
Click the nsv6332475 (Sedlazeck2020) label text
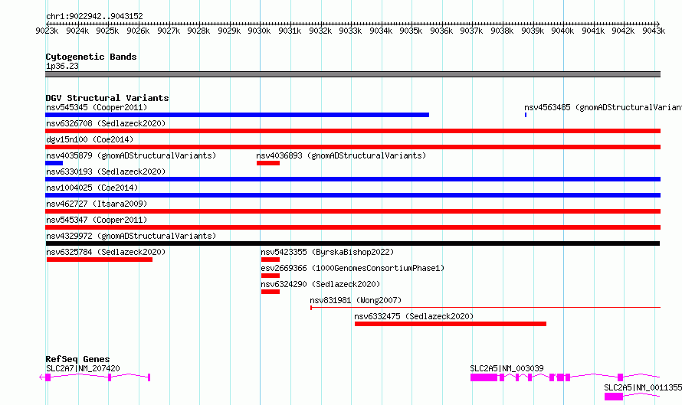[414, 316]
